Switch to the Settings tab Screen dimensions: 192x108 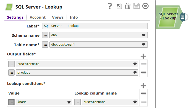[x=15, y=17]
